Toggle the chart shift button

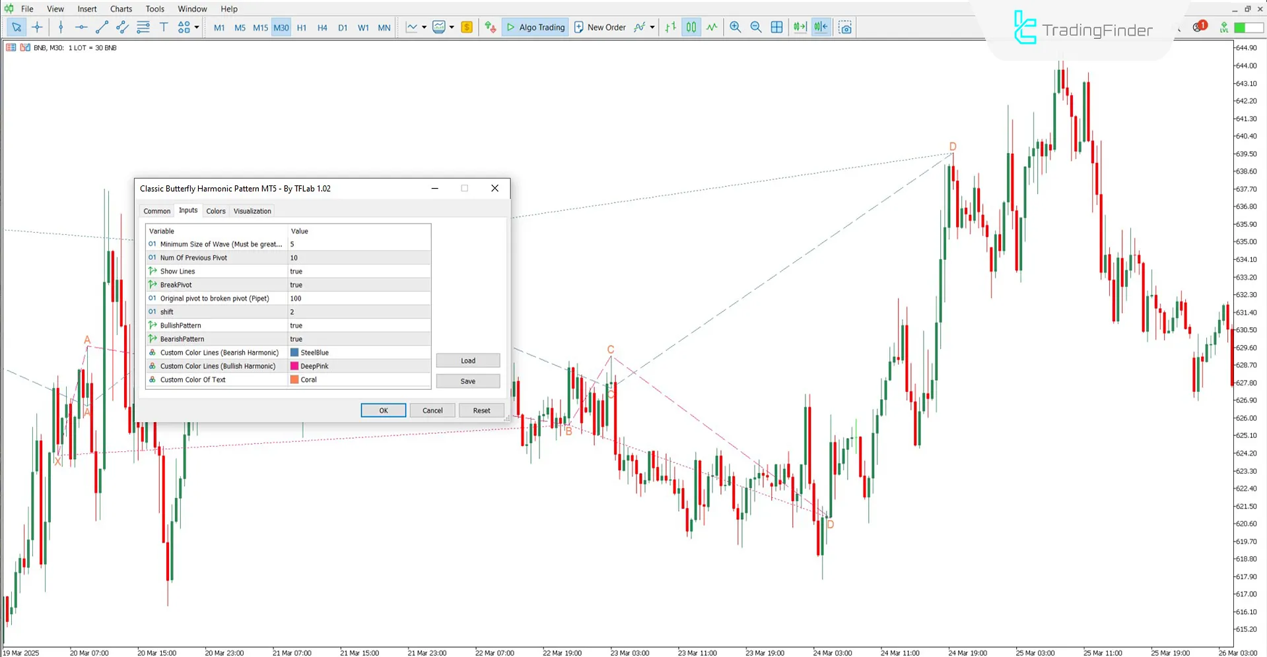click(821, 27)
